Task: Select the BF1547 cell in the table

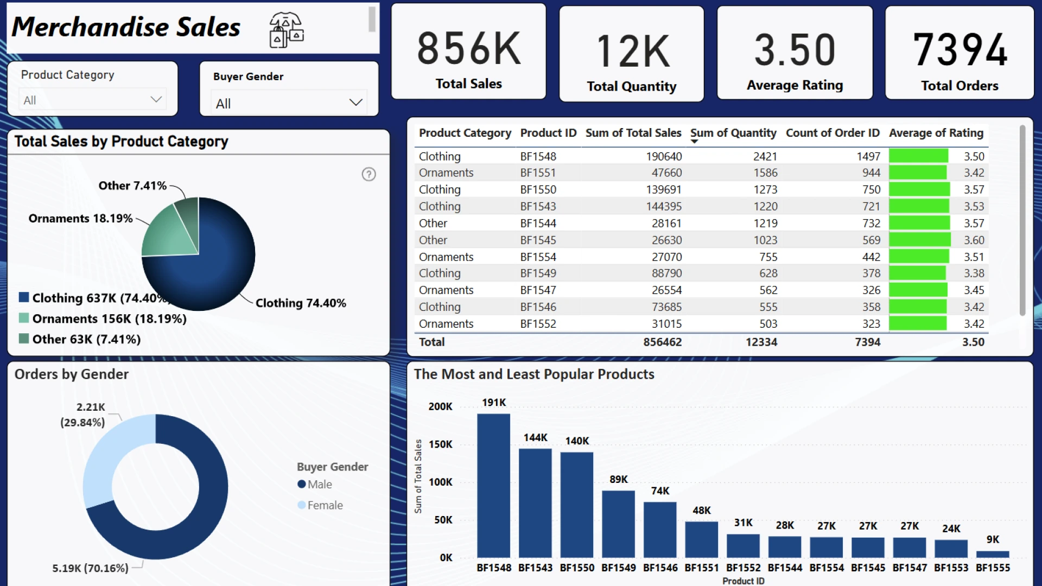Action: (538, 290)
